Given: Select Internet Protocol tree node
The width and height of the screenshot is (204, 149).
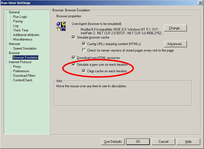Looking at the screenshot, I should pyautogui.click(x=20, y=62).
